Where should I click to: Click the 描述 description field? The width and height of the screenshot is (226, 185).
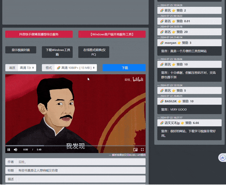pos(81,179)
